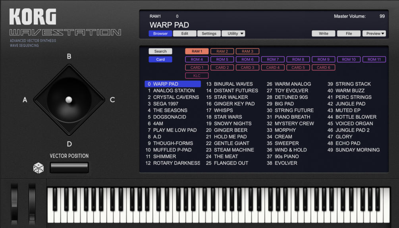The image size is (399, 228).
Task: Select the ROM 5 bank
Action: [222, 59]
